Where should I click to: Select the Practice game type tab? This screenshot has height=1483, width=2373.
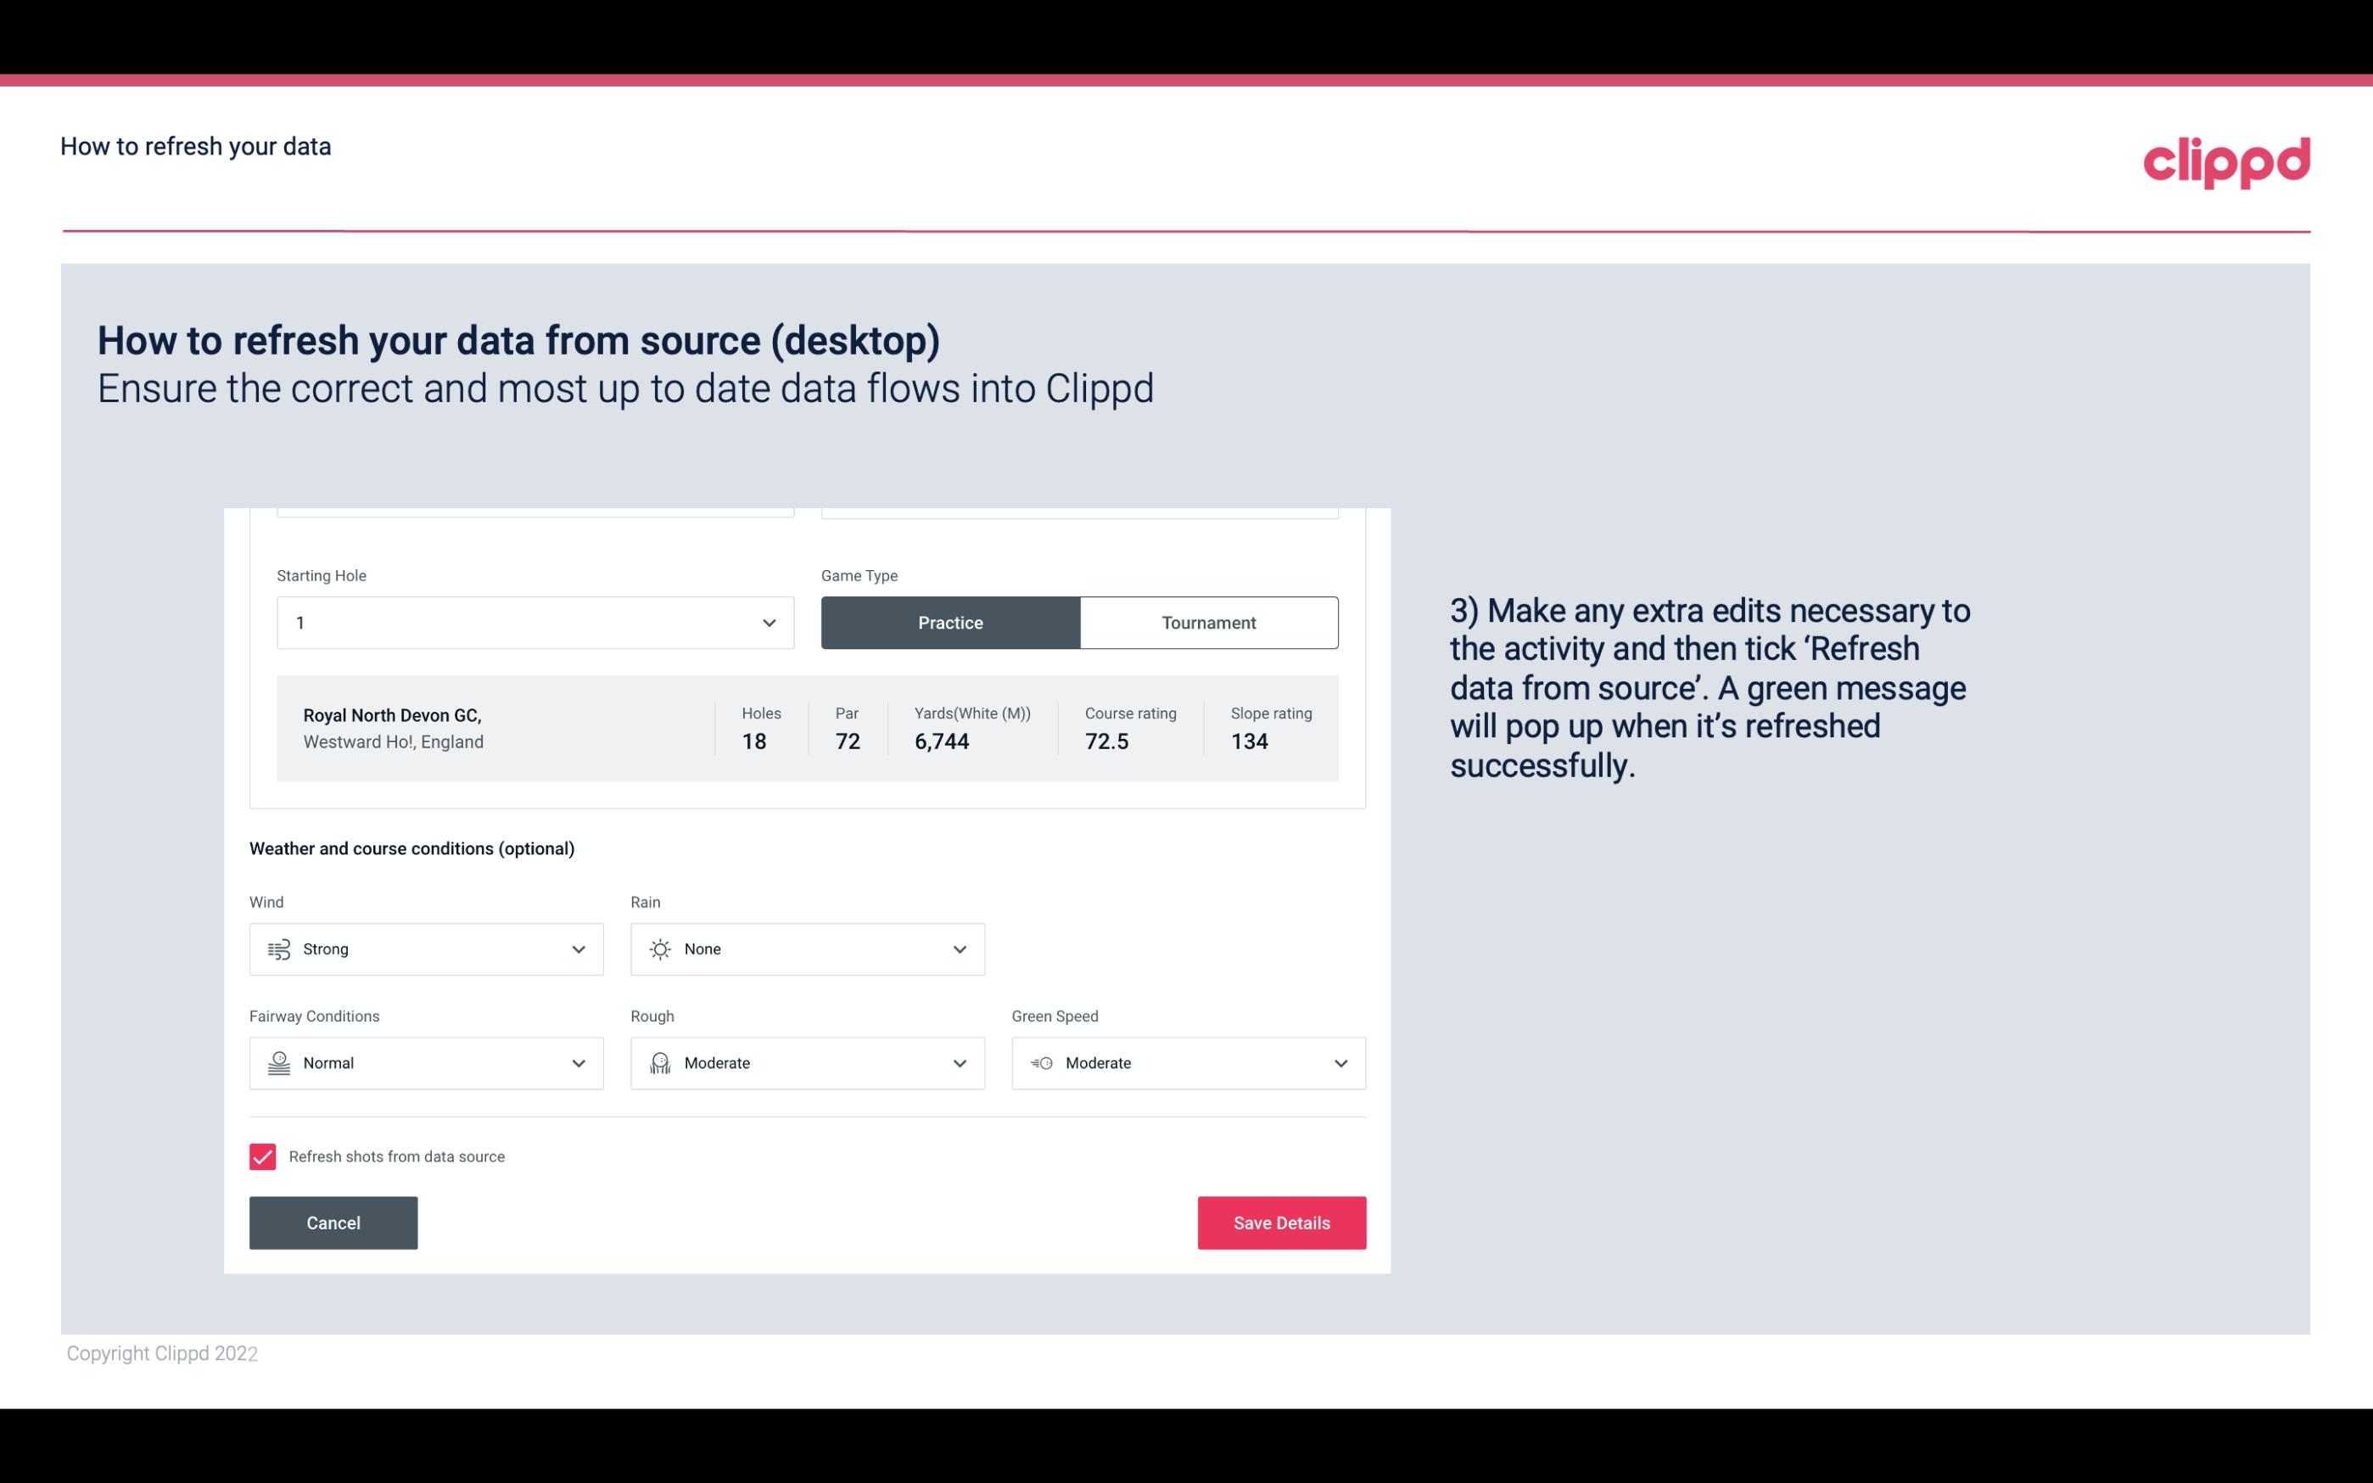[950, 622]
